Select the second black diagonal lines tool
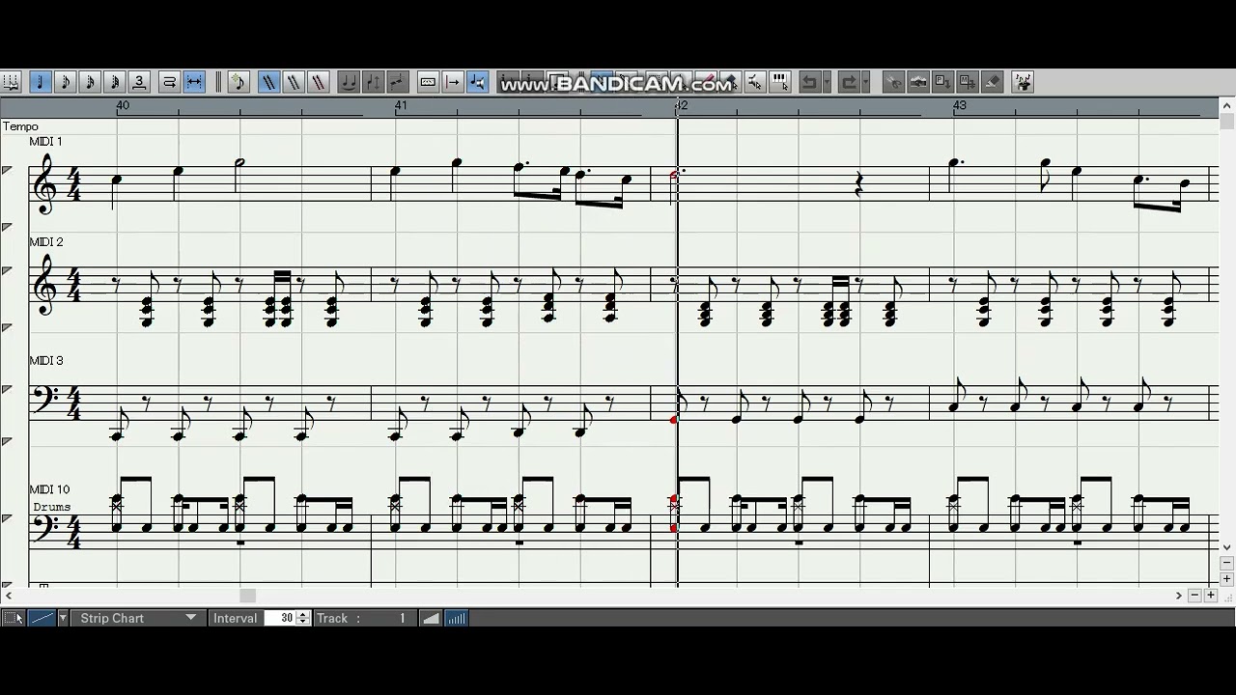The image size is (1236, 695). [x=294, y=82]
